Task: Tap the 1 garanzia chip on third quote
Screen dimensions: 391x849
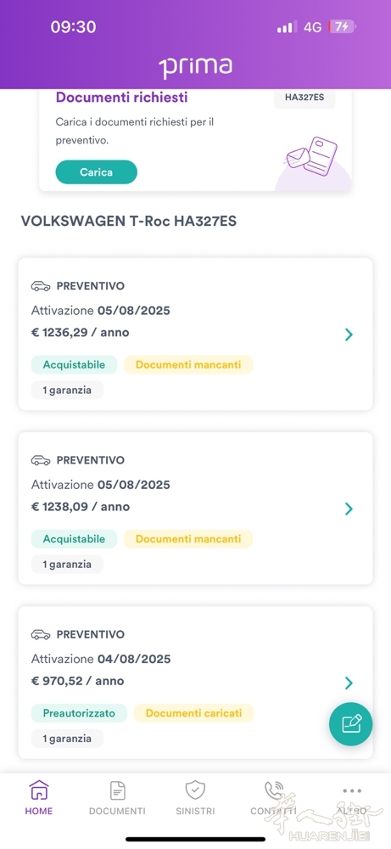Action: click(67, 738)
